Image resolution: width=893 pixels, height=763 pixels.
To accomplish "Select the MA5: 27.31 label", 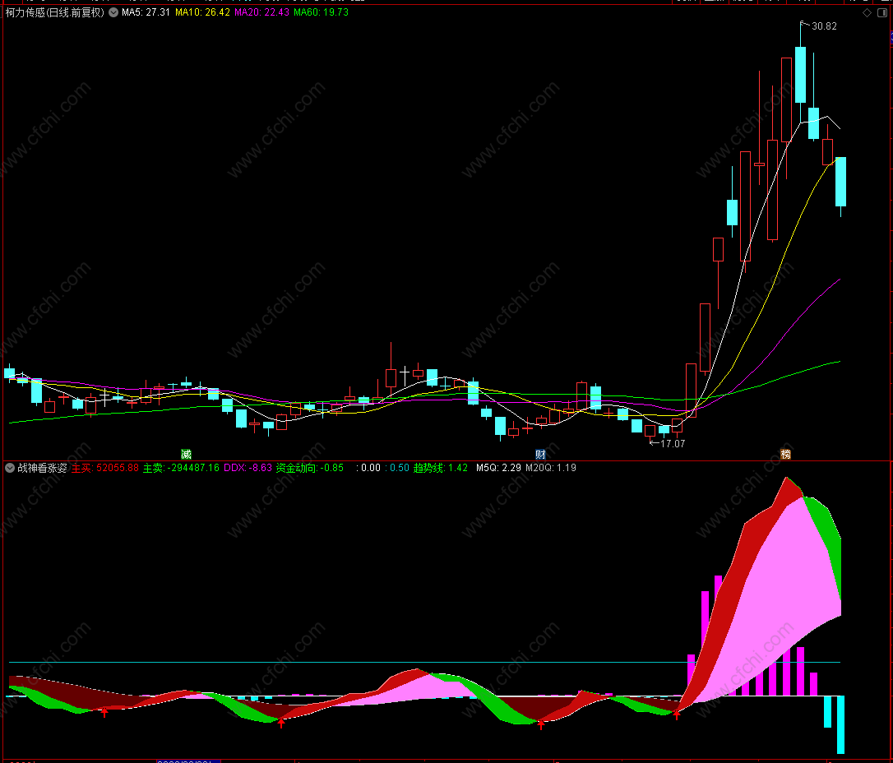I will point(146,12).
